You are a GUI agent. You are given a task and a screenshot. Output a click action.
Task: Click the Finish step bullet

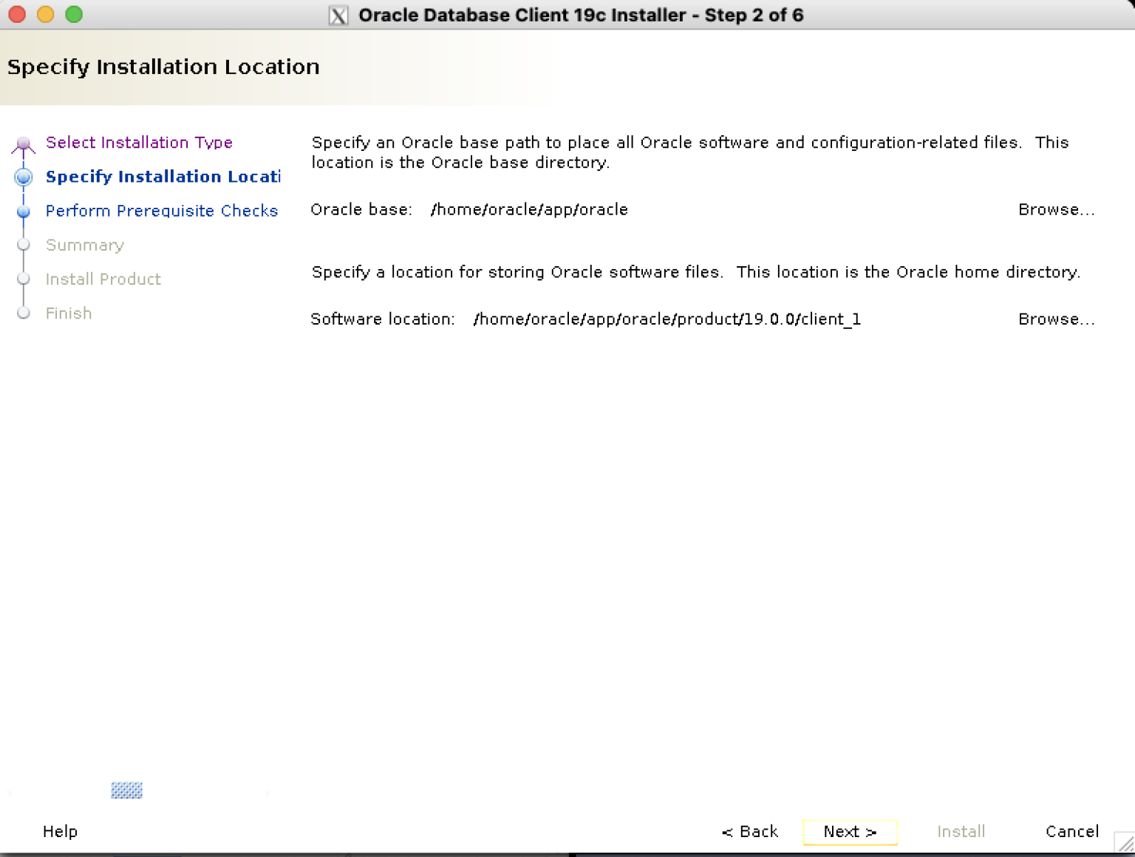click(x=24, y=313)
